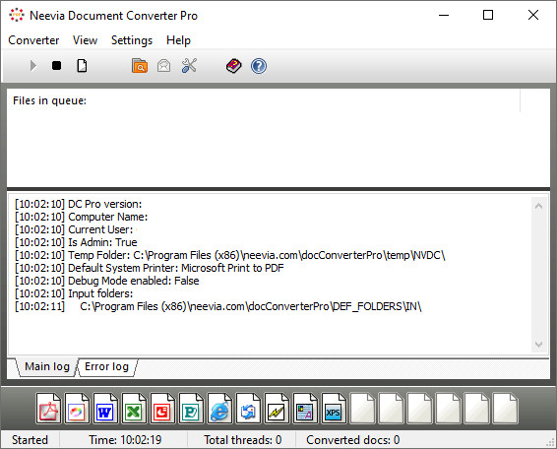The image size is (557, 449).
Task: Click the 'Temp Folder' log line
Action: pyautogui.click(x=230, y=255)
